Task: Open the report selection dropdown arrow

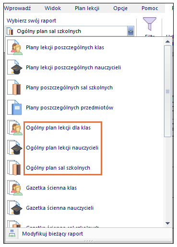Action: [130, 31]
